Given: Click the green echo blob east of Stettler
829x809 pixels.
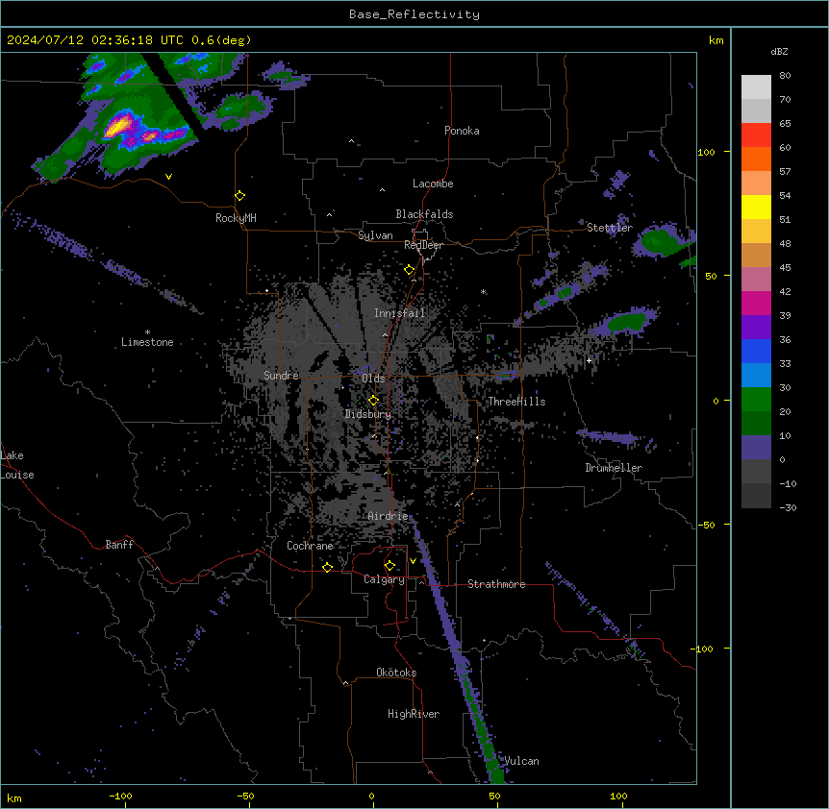Looking at the screenshot, I should coord(660,240).
